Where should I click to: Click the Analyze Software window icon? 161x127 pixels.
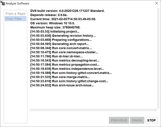(x=3, y=3)
